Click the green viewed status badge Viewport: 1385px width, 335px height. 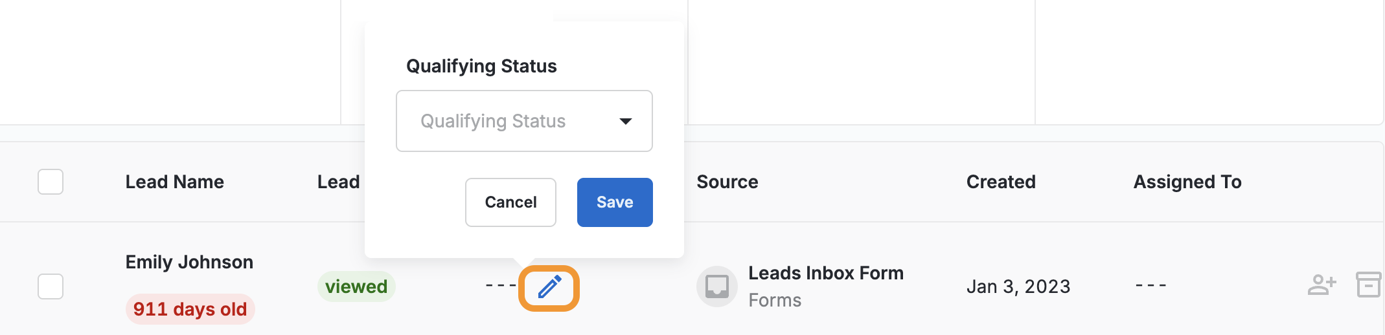(x=356, y=286)
